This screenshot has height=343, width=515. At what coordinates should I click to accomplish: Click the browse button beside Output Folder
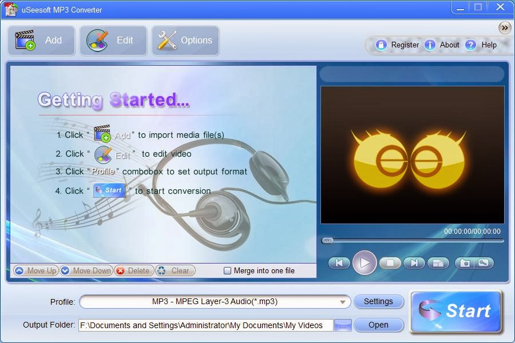tap(342, 324)
